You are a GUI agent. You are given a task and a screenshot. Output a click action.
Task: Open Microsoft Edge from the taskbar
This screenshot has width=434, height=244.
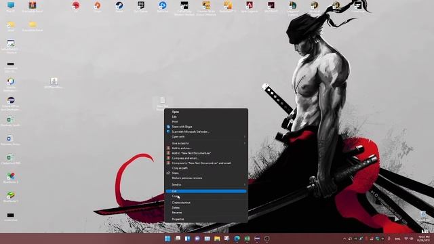point(237,239)
